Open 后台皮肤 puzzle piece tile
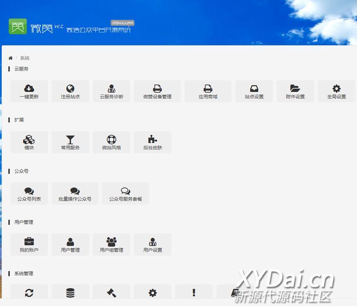 click(153, 143)
